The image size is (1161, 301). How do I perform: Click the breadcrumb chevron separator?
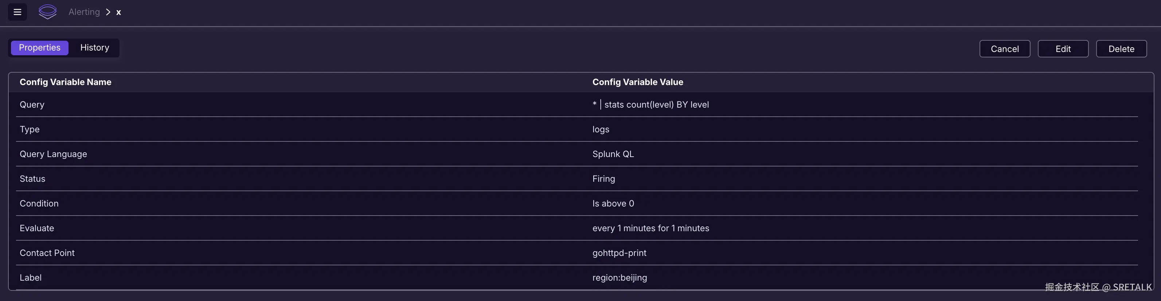[x=108, y=12]
